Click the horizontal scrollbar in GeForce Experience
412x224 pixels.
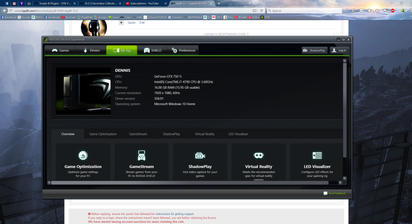pos(190,183)
